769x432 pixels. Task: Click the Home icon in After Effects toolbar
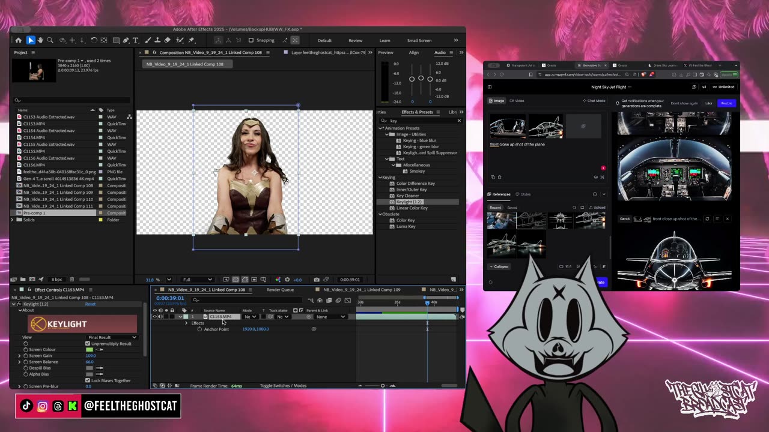point(19,40)
